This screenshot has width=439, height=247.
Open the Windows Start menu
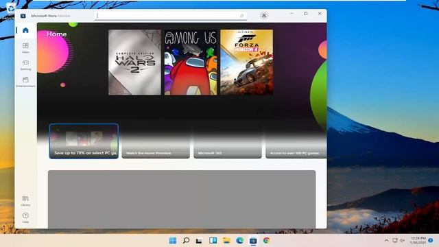pyautogui.click(x=173, y=241)
